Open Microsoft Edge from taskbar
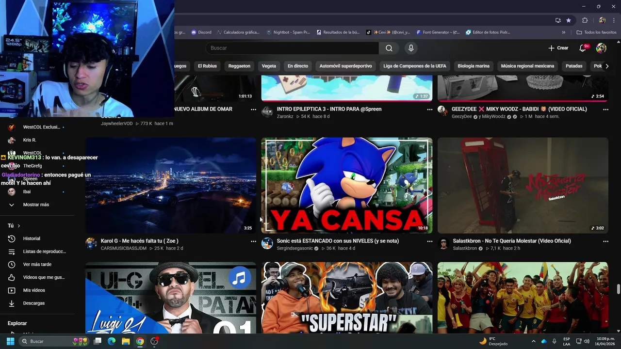 (x=112, y=341)
